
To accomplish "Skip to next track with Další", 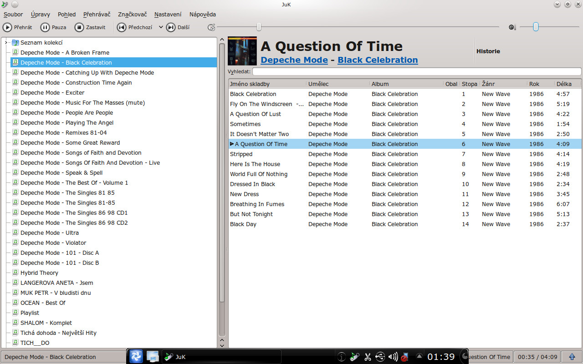I will [x=179, y=27].
